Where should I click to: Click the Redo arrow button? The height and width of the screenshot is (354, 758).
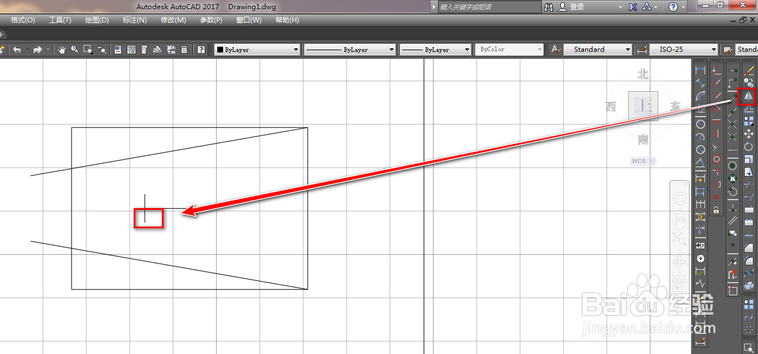click(x=37, y=50)
